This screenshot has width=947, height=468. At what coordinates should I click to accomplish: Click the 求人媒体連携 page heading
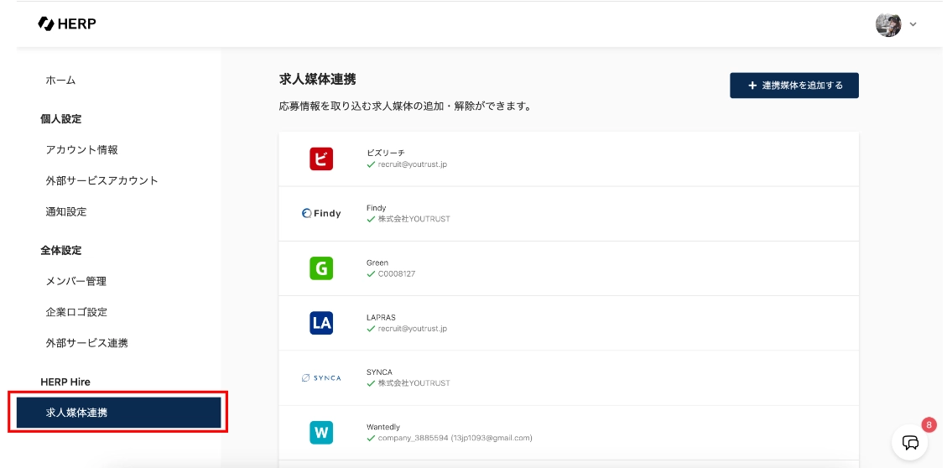point(318,79)
